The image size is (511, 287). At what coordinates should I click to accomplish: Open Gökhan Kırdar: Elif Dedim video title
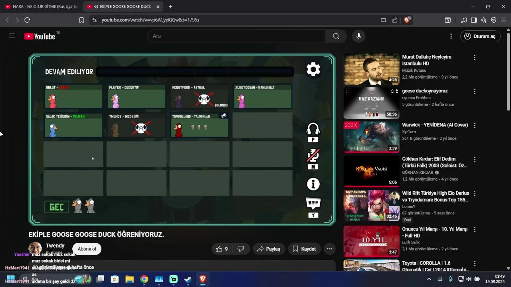pos(435,162)
